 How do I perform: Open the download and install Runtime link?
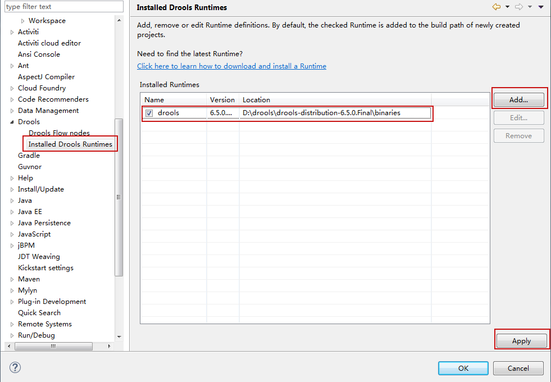coord(231,66)
